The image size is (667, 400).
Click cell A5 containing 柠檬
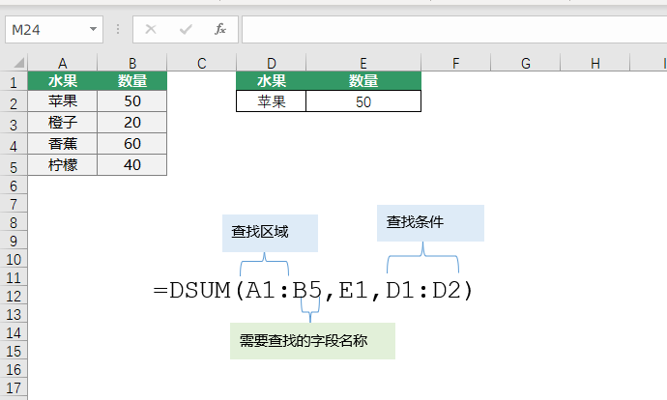coord(63,165)
